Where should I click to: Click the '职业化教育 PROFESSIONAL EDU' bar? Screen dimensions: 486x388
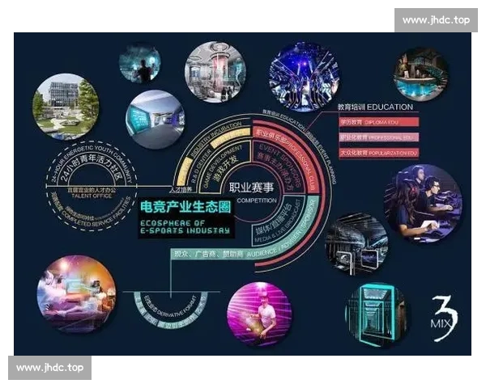click(379, 137)
